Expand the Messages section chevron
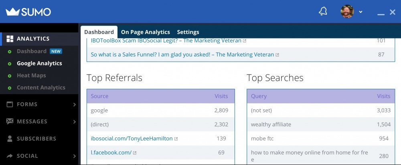This screenshot has height=165, width=401. click(75, 122)
